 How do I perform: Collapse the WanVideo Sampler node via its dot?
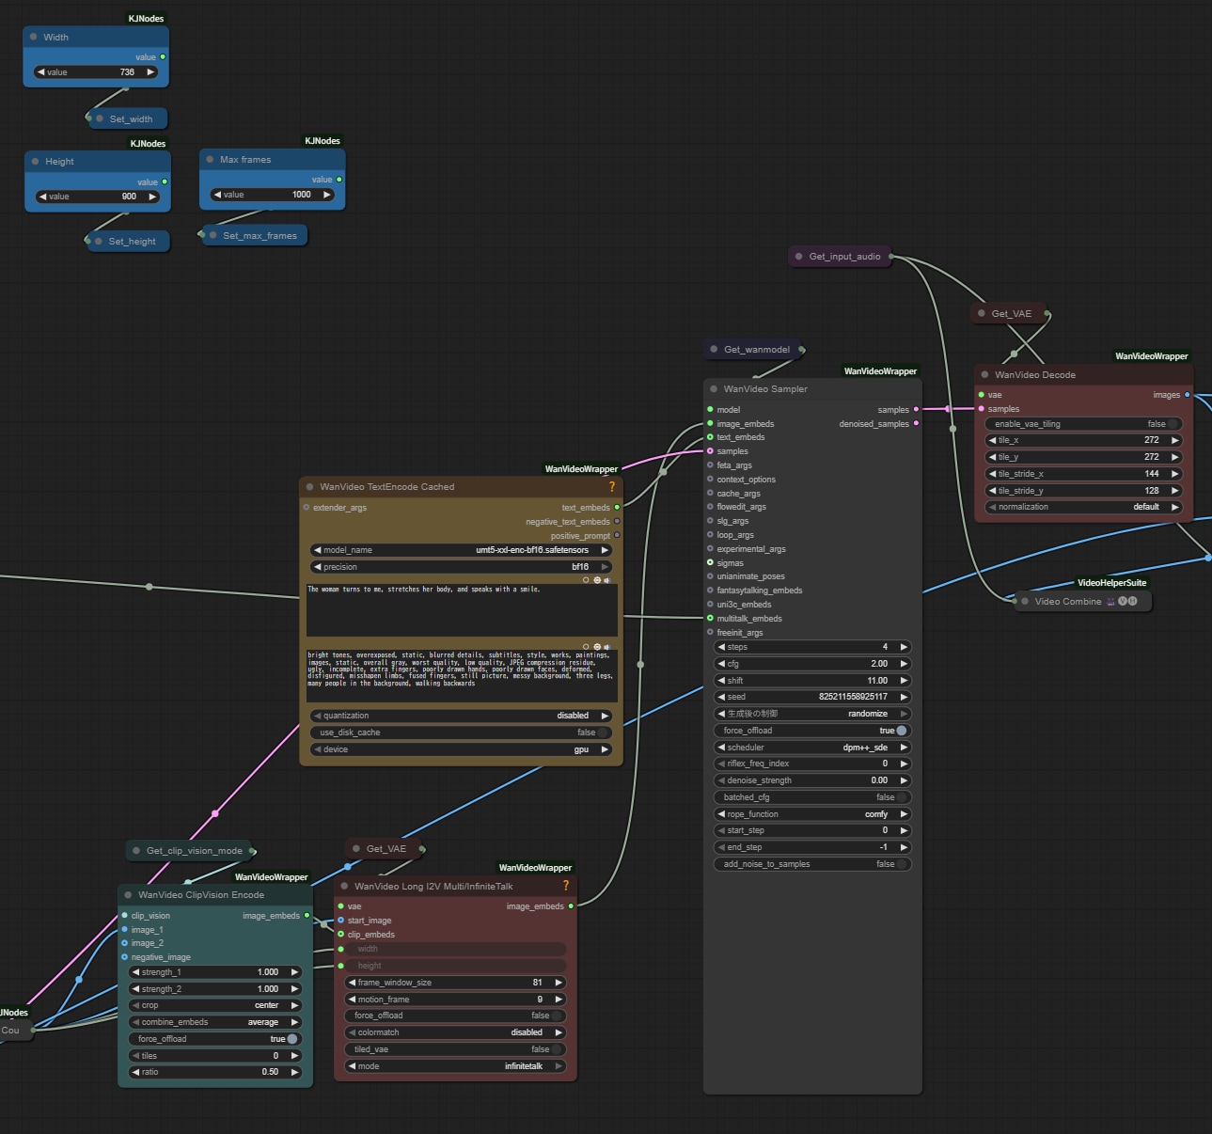[x=715, y=389]
